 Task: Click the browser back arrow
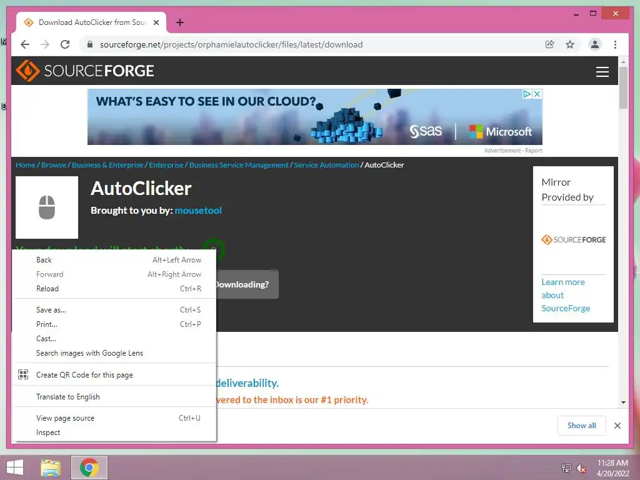click(x=25, y=44)
